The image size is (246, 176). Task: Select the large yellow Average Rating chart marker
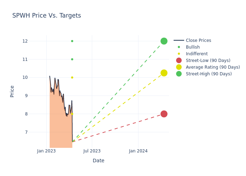[164, 73]
